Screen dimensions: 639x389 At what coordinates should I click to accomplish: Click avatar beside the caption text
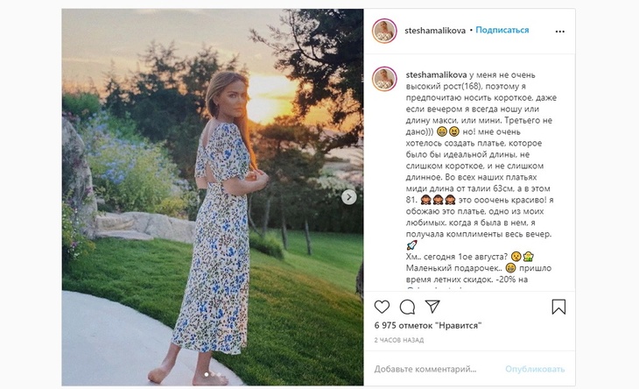coord(384,79)
